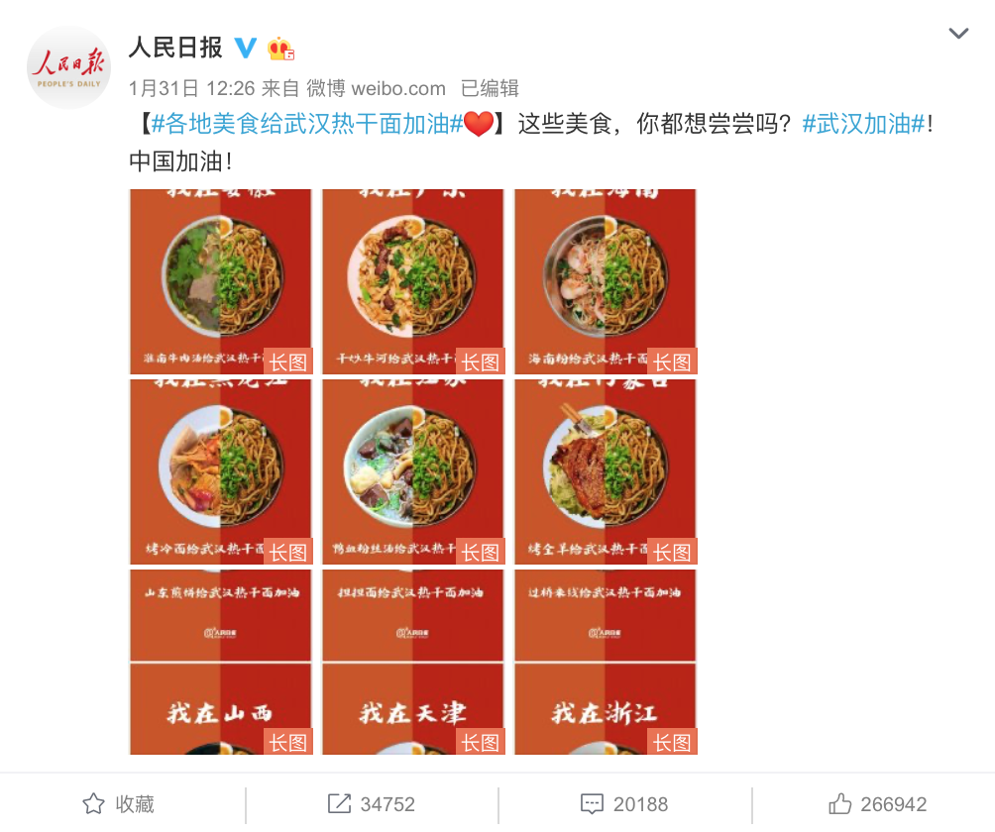Screen dimensions: 995x832
Task: Expand the post options chevron menu
Action: 958,33
